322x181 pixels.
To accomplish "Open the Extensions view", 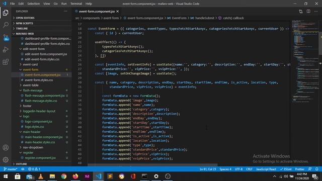I will coord(6,62).
